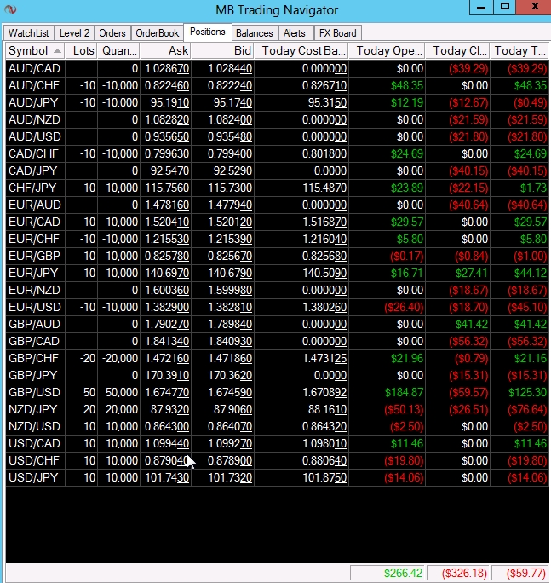
Task: Sort by Today Cost Basis column header
Action: coord(301,50)
